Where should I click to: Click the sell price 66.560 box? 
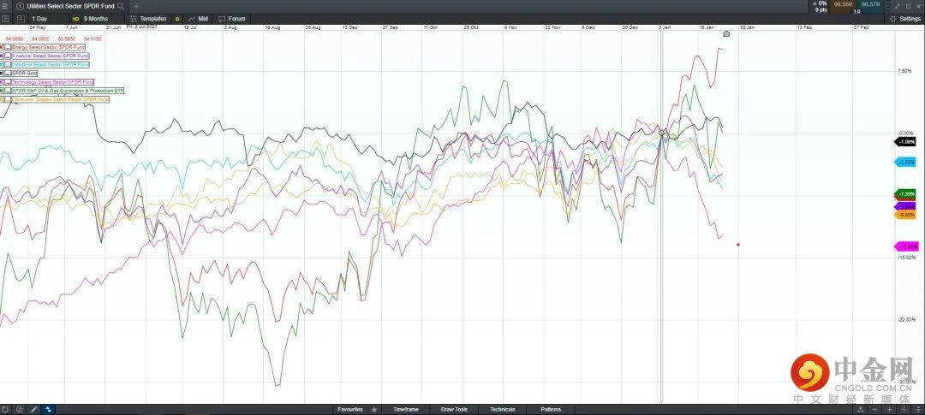(842, 7)
